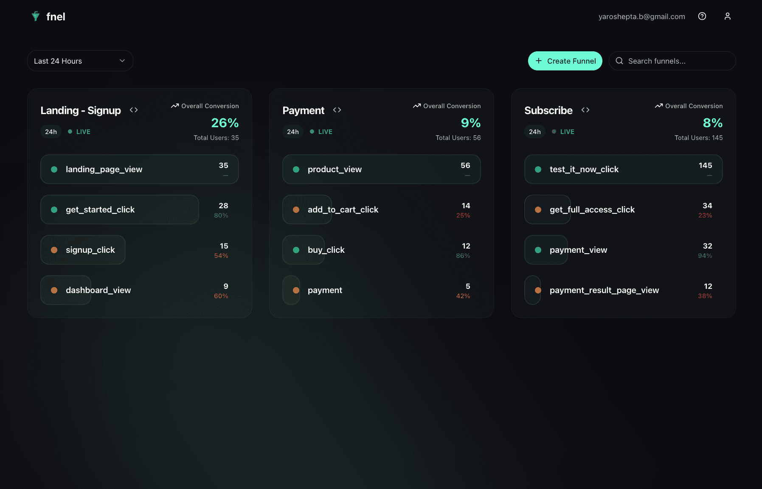Click the Create Funnel button
The image size is (762, 489).
[565, 61]
